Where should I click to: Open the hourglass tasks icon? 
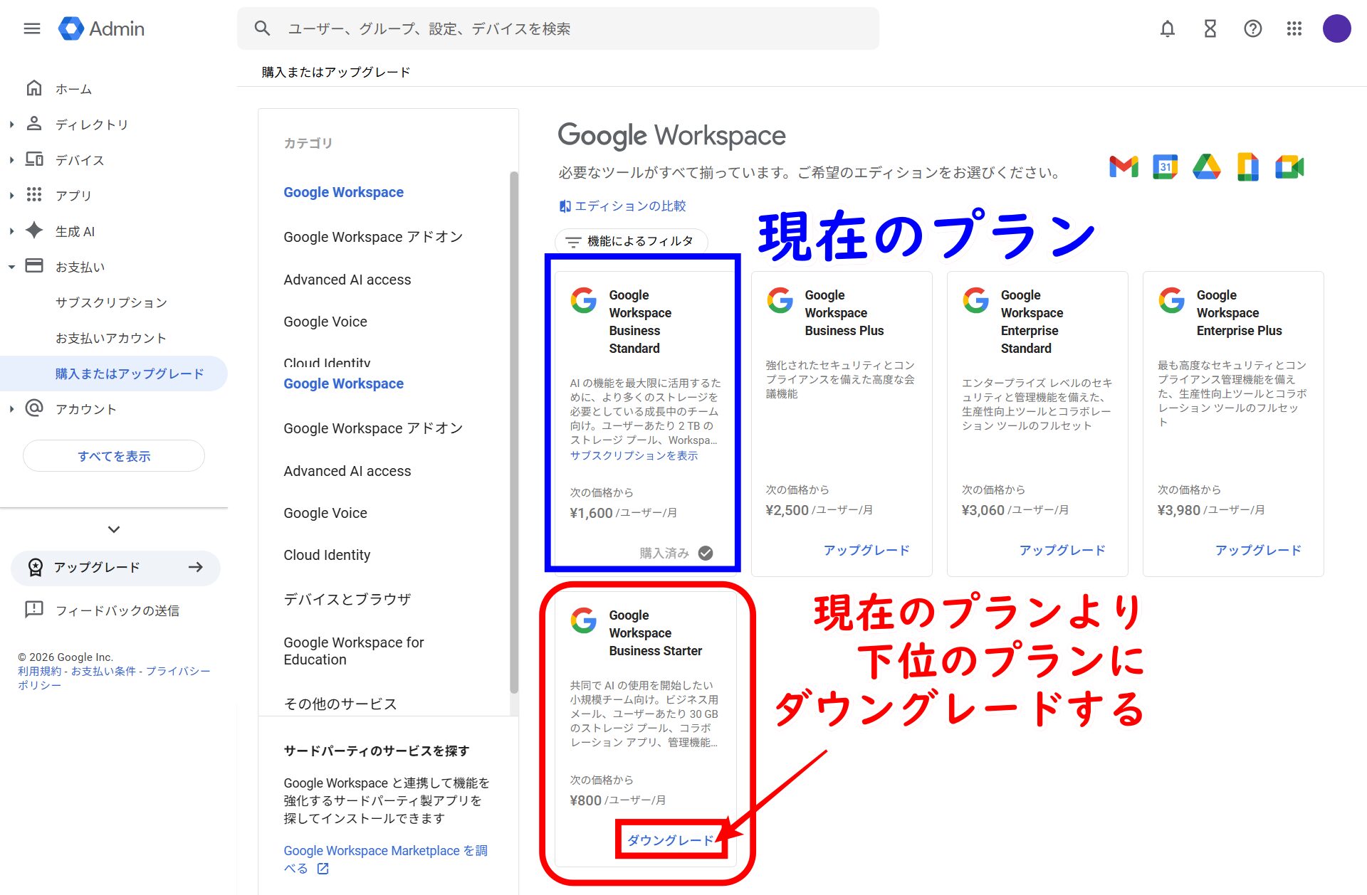1210,28
